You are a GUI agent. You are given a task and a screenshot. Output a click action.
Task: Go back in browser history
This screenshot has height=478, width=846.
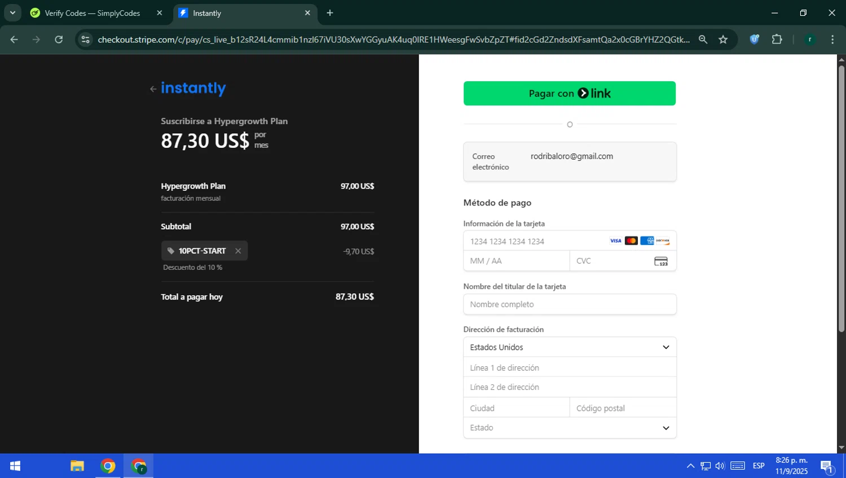(14, 40)
